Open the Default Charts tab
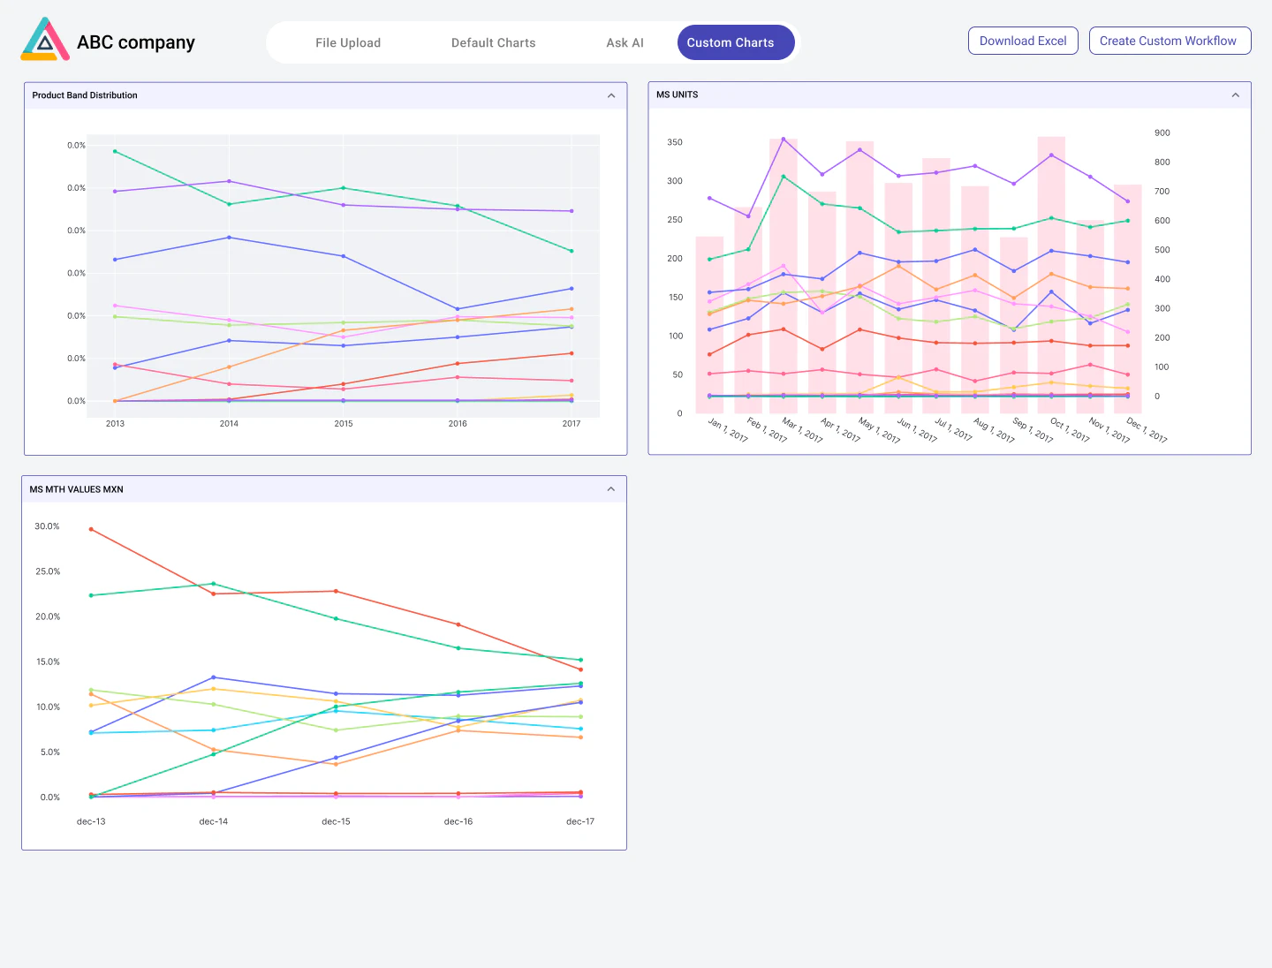Image resolution: width=1272 pixels, height=968 pixels. click(x=493, y=42)
